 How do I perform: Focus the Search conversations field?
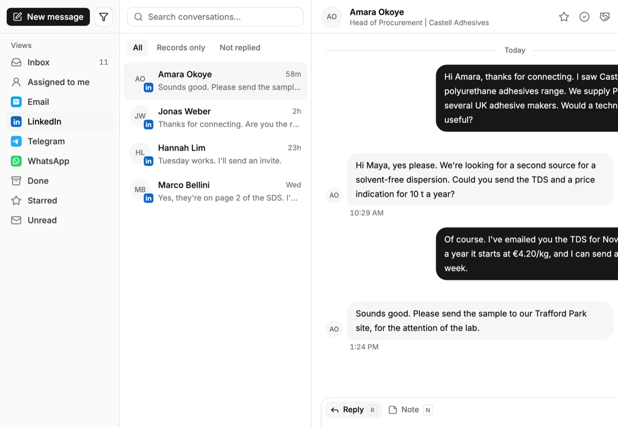coord(215,17)
